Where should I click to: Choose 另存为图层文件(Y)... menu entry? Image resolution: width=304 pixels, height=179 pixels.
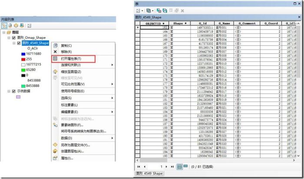click(x=83, y=145)
